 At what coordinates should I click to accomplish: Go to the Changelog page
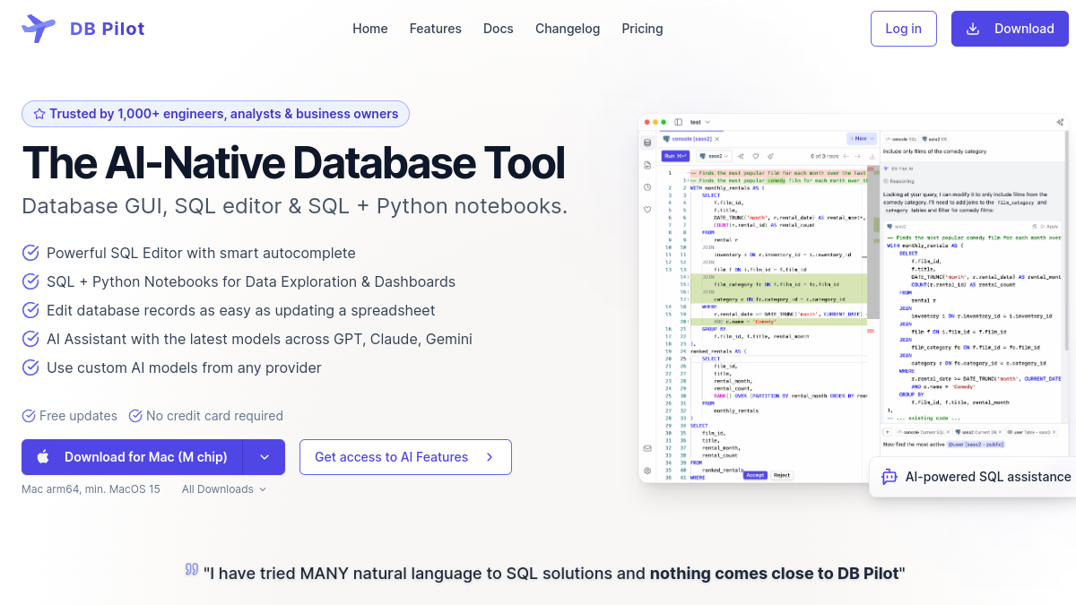pyautogui.click(x=568, y=29)
